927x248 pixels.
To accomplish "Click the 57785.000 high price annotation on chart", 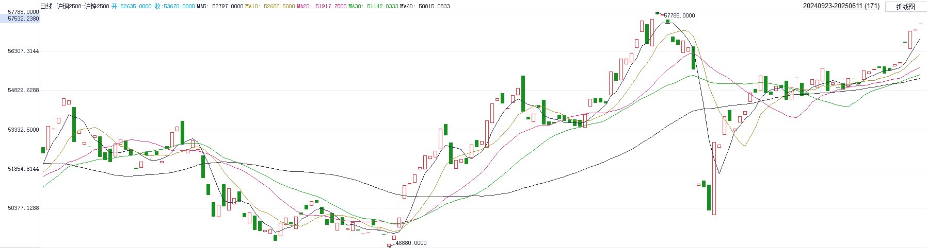I will click(x=679, y=15).
